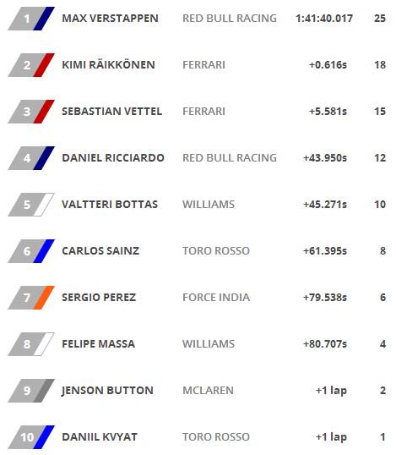This screenshot has height=455, width=396.
Task: Select the orange Force India position 7 badge
Action: tap(31, 298)
